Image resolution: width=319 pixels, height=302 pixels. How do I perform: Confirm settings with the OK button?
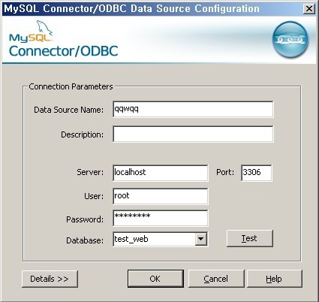(x=155, y=279)
